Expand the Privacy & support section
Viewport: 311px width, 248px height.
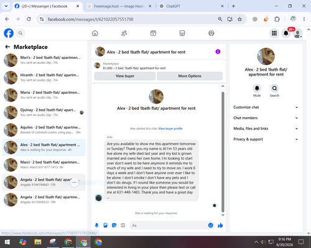[x=266, y=139]
